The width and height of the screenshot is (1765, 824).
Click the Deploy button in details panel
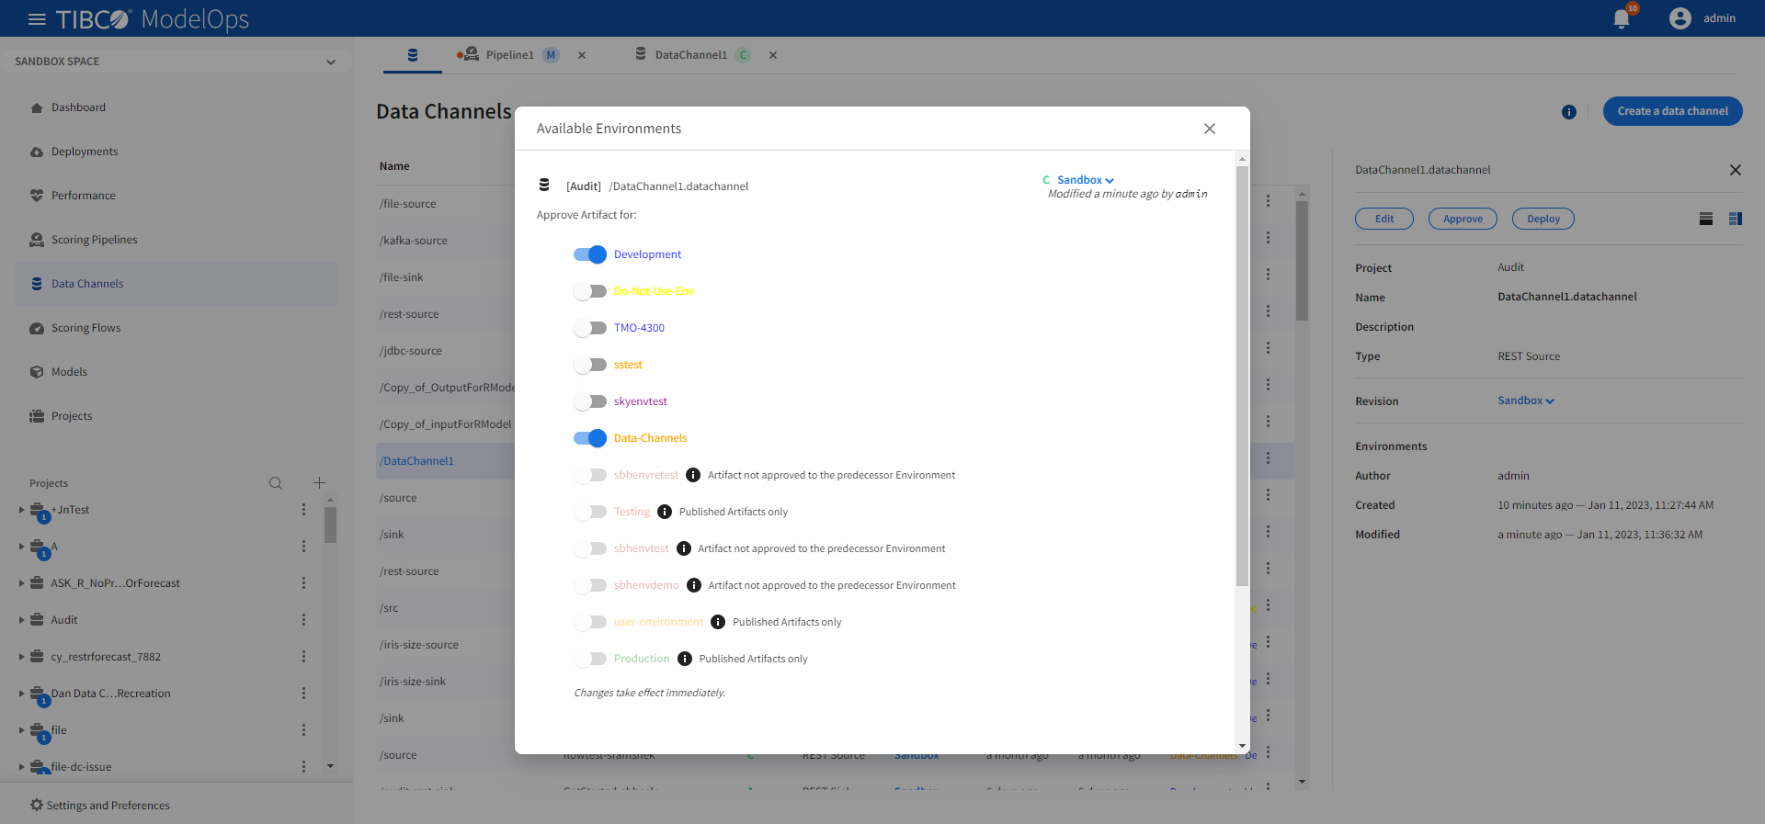point(1543,219)
